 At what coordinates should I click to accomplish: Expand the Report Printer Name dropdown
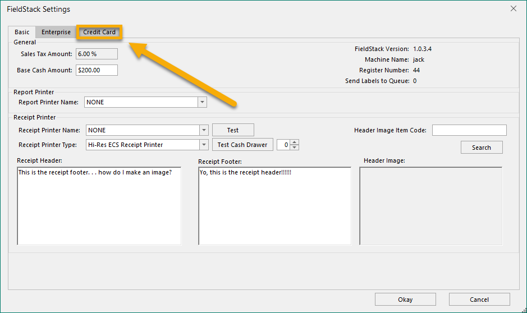202,102
